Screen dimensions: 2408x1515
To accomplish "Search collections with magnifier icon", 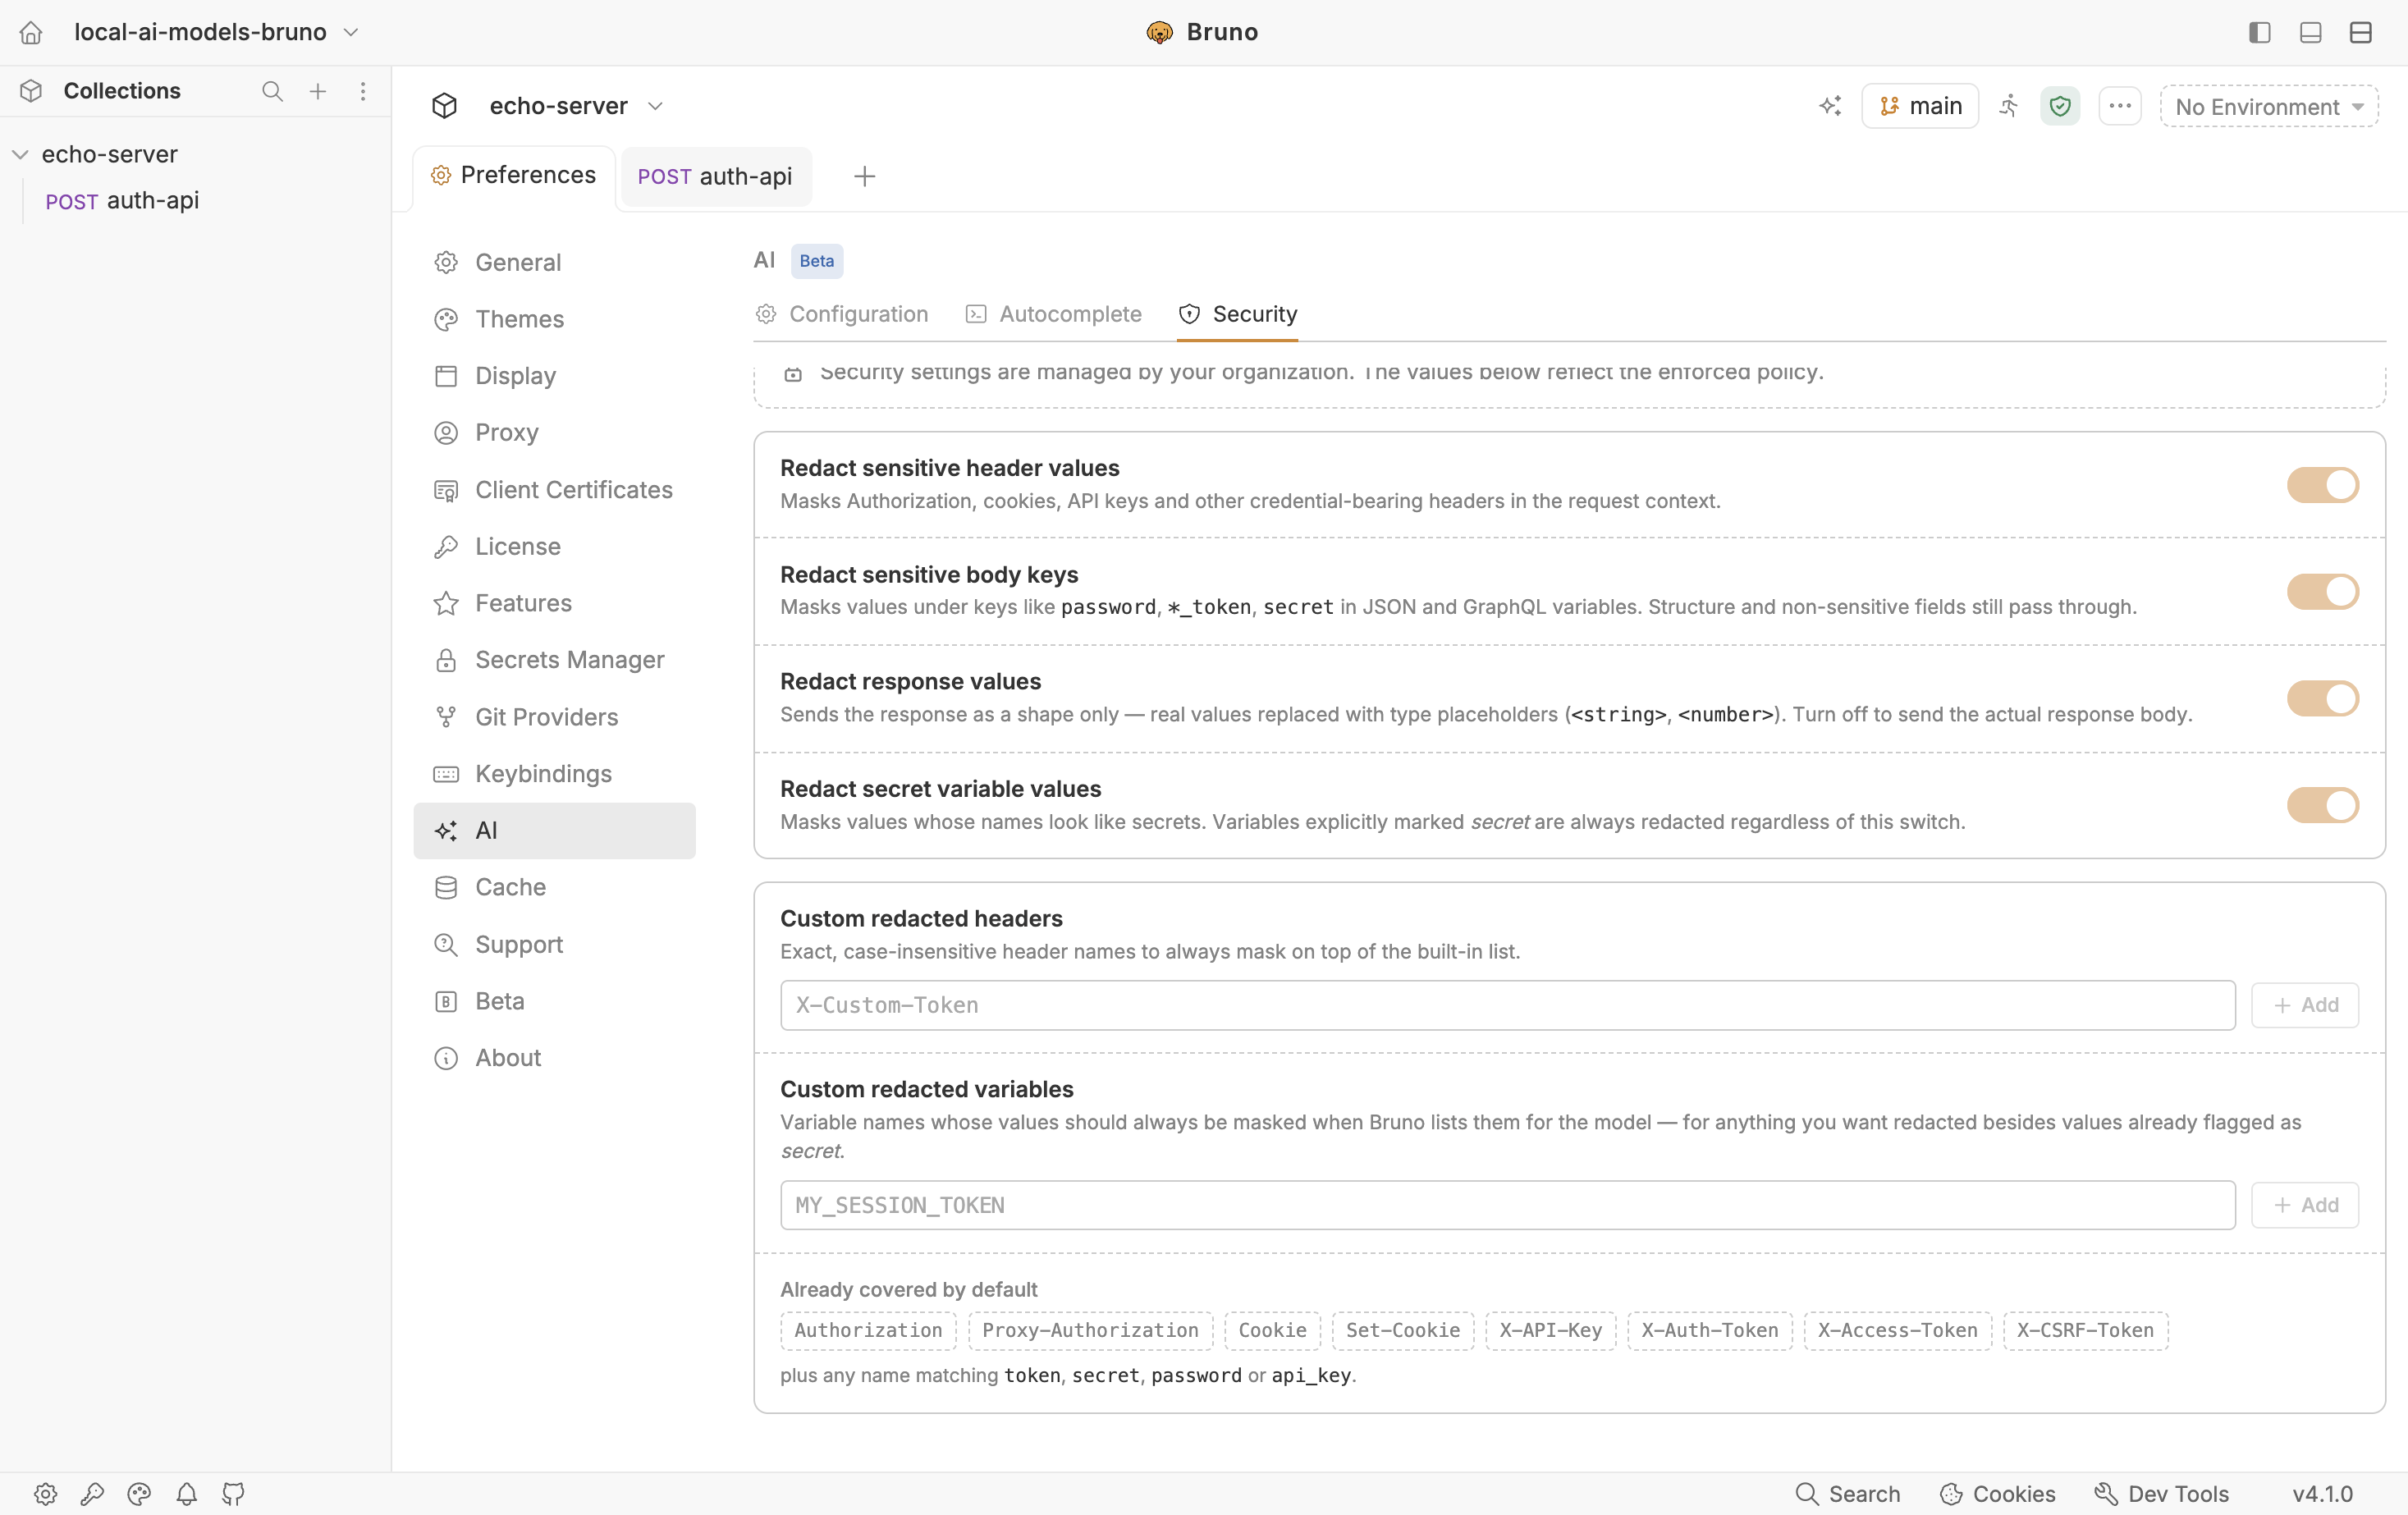I will tap(272, 91).
